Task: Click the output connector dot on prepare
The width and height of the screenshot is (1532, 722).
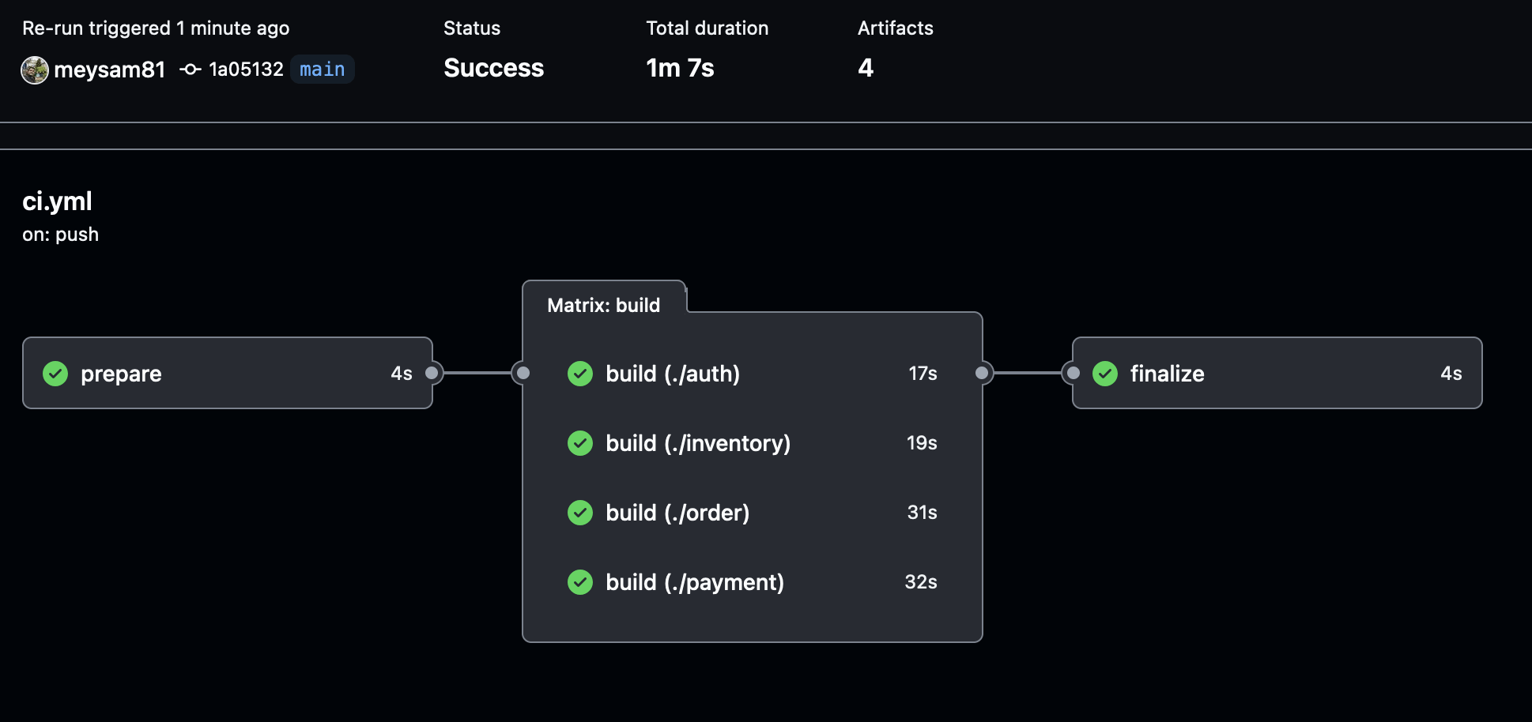Action: pyautogui.click(x=432, y=373)
